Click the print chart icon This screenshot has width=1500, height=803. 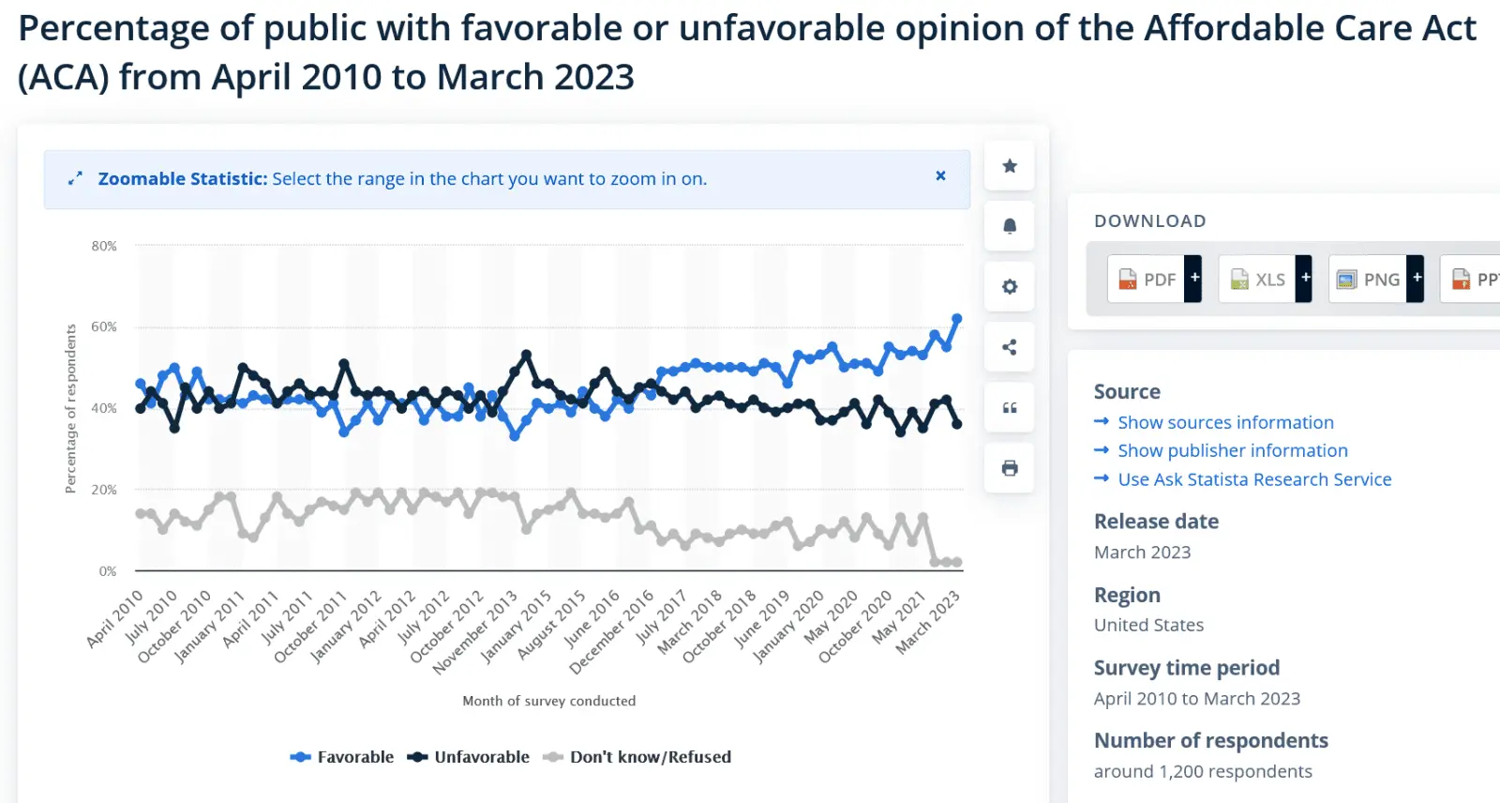(1010, 468)
